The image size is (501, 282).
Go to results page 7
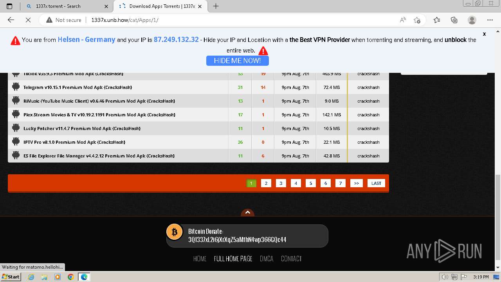[x=341, y=183]
